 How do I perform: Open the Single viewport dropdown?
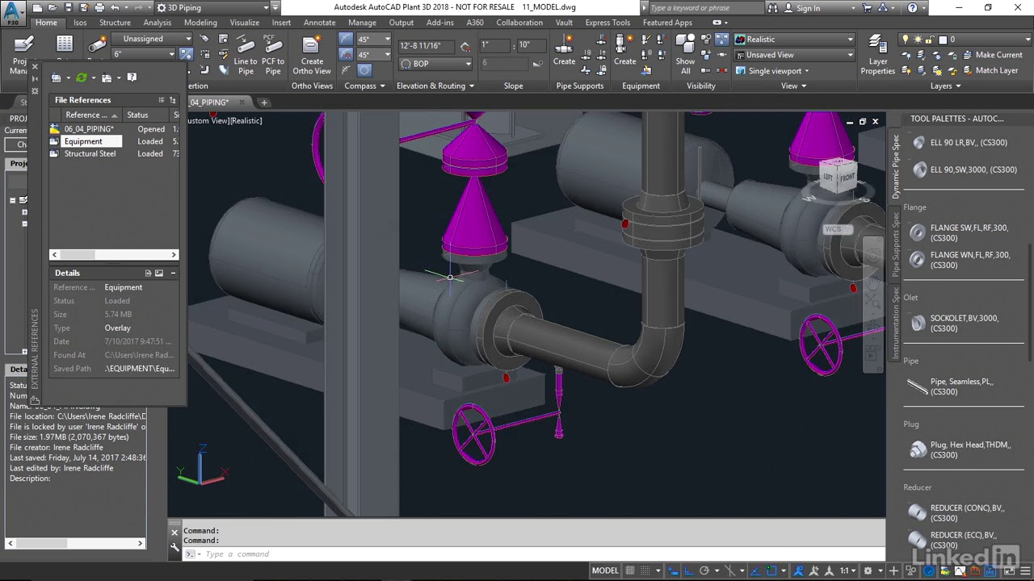pyautogui.click(x=772, y=70)
